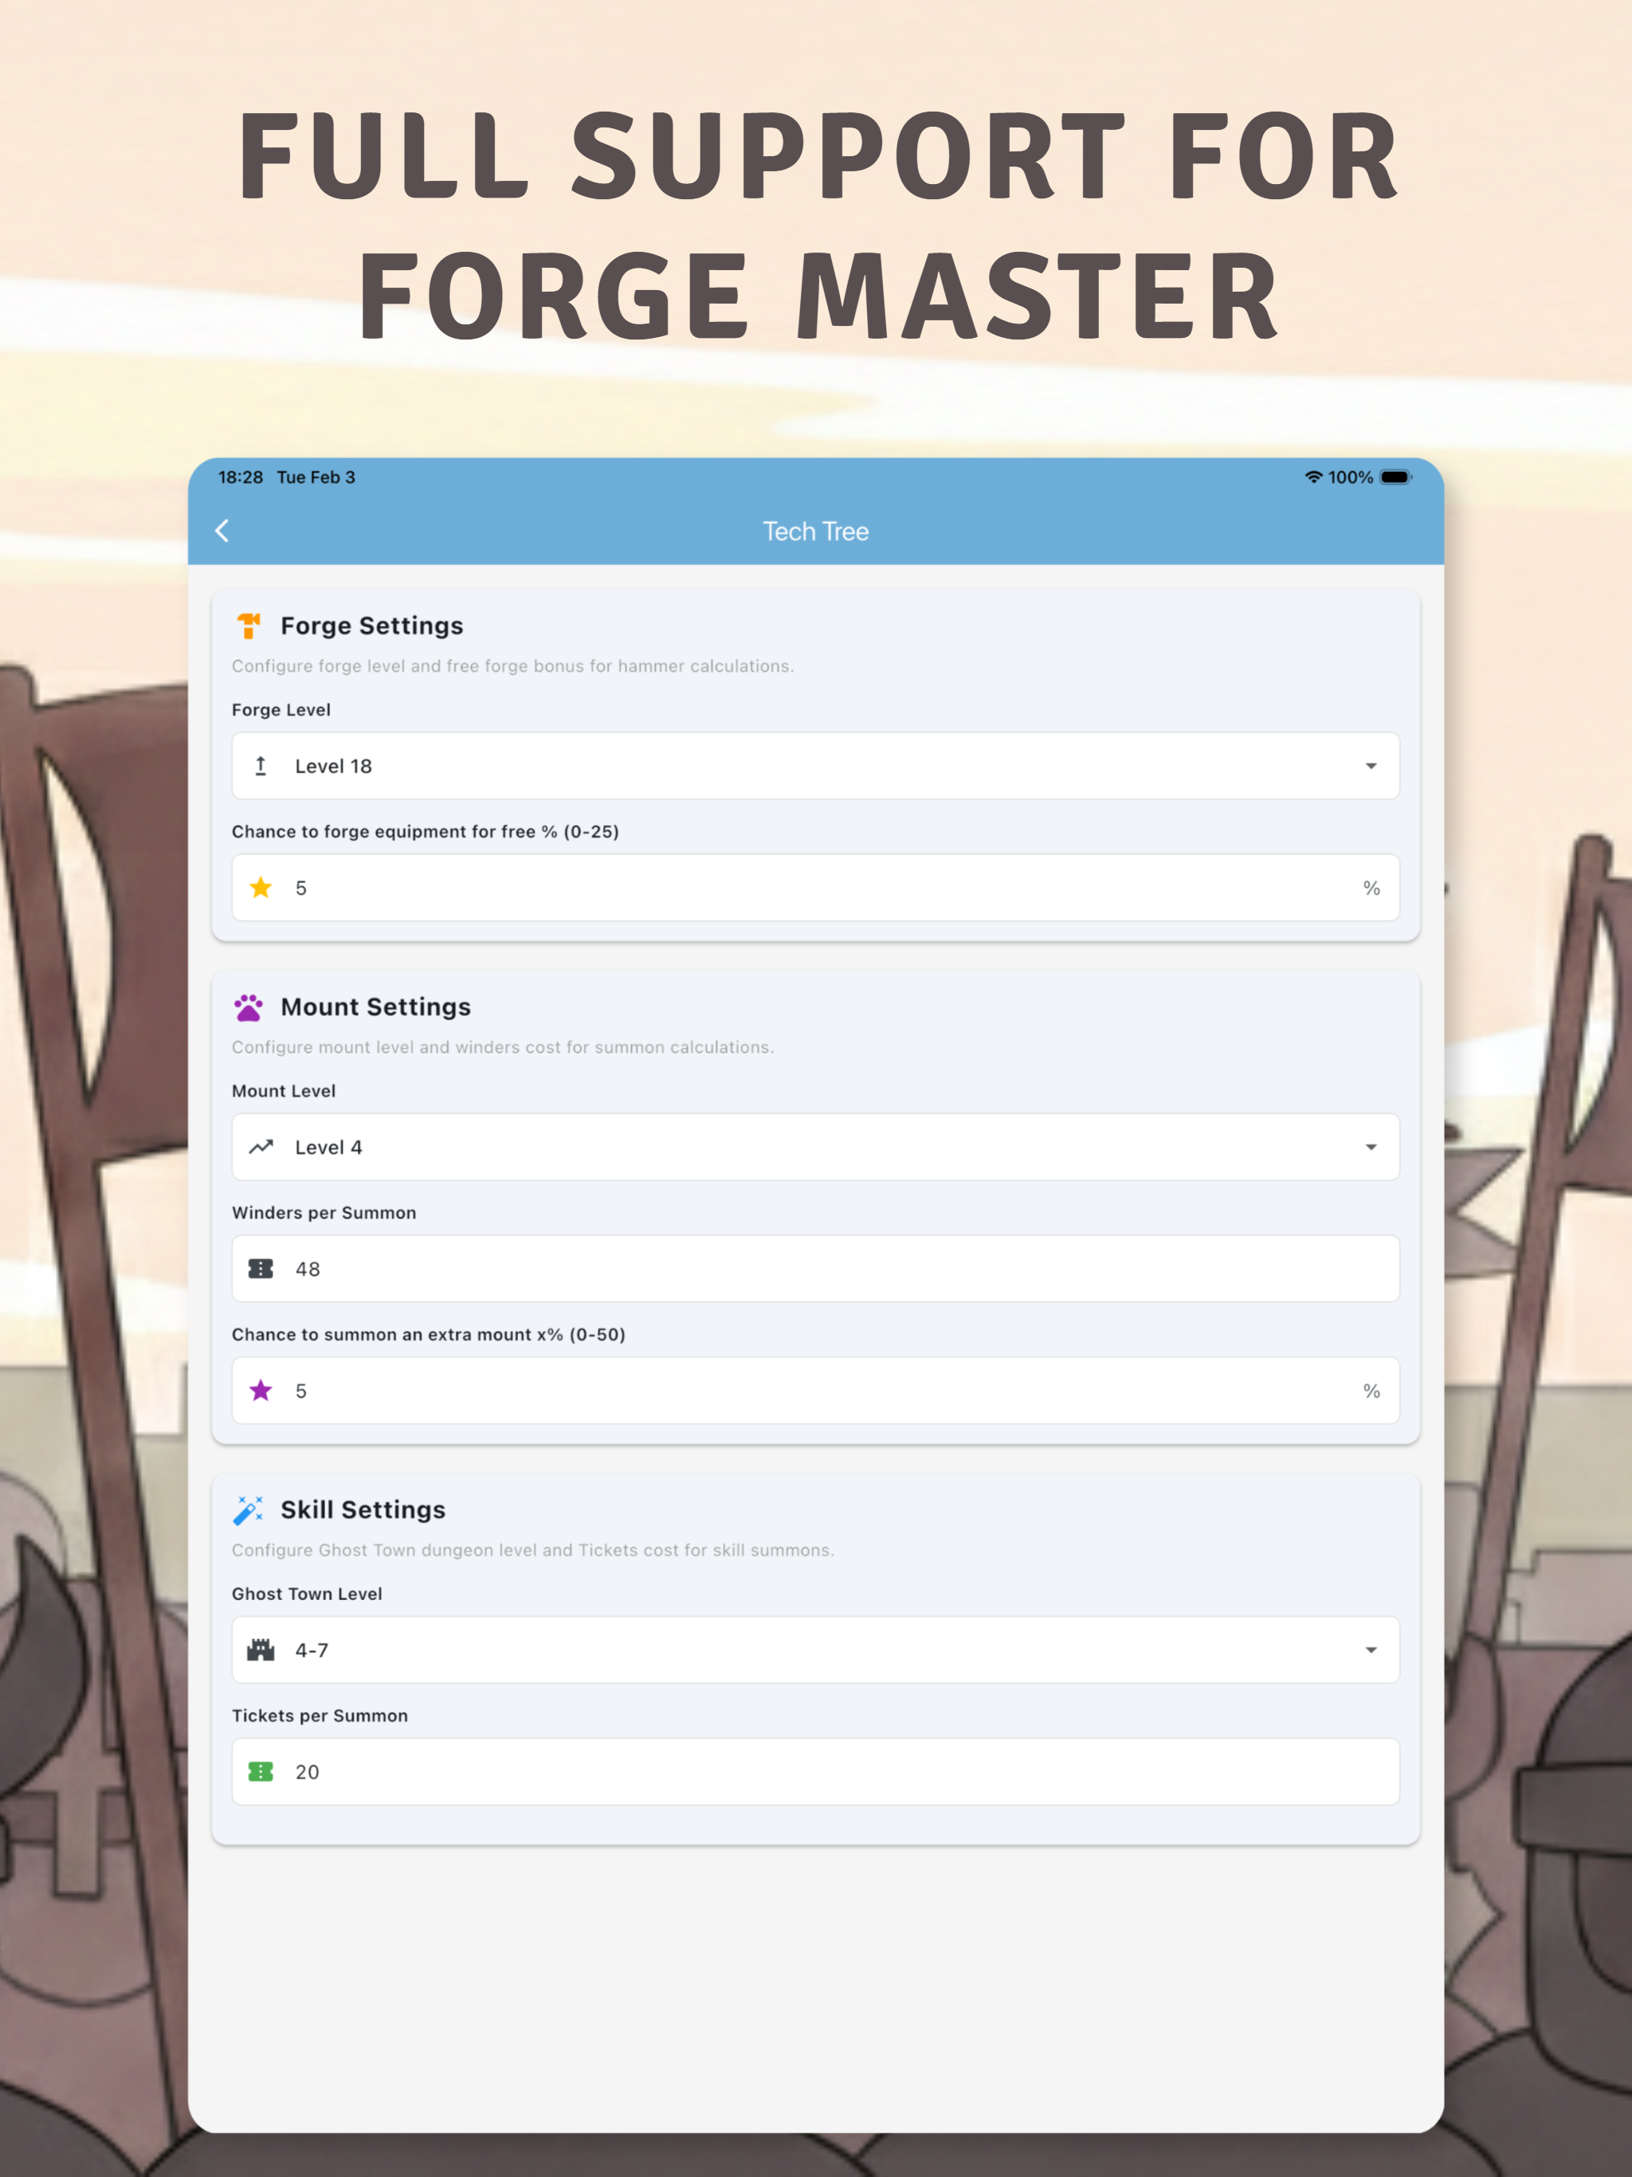
Task: Click the orange hammer Forge Settings icon
Action: tap(248, 626)
